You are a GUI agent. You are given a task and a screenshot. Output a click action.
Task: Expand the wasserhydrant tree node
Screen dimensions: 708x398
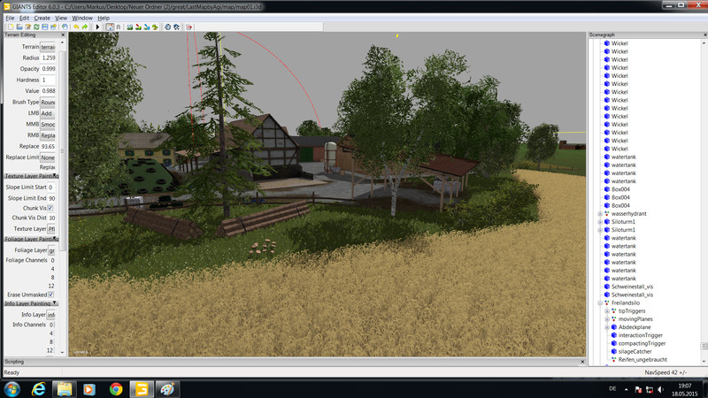[600, 214]
